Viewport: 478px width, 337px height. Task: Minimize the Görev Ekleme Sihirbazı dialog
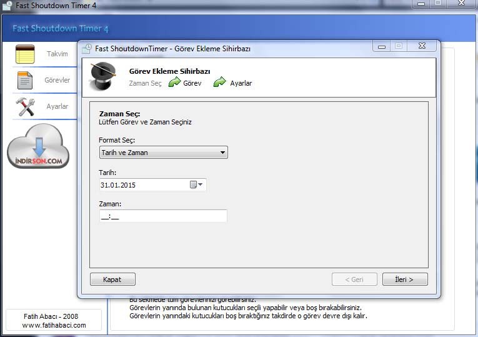click(x=382, y=46)
